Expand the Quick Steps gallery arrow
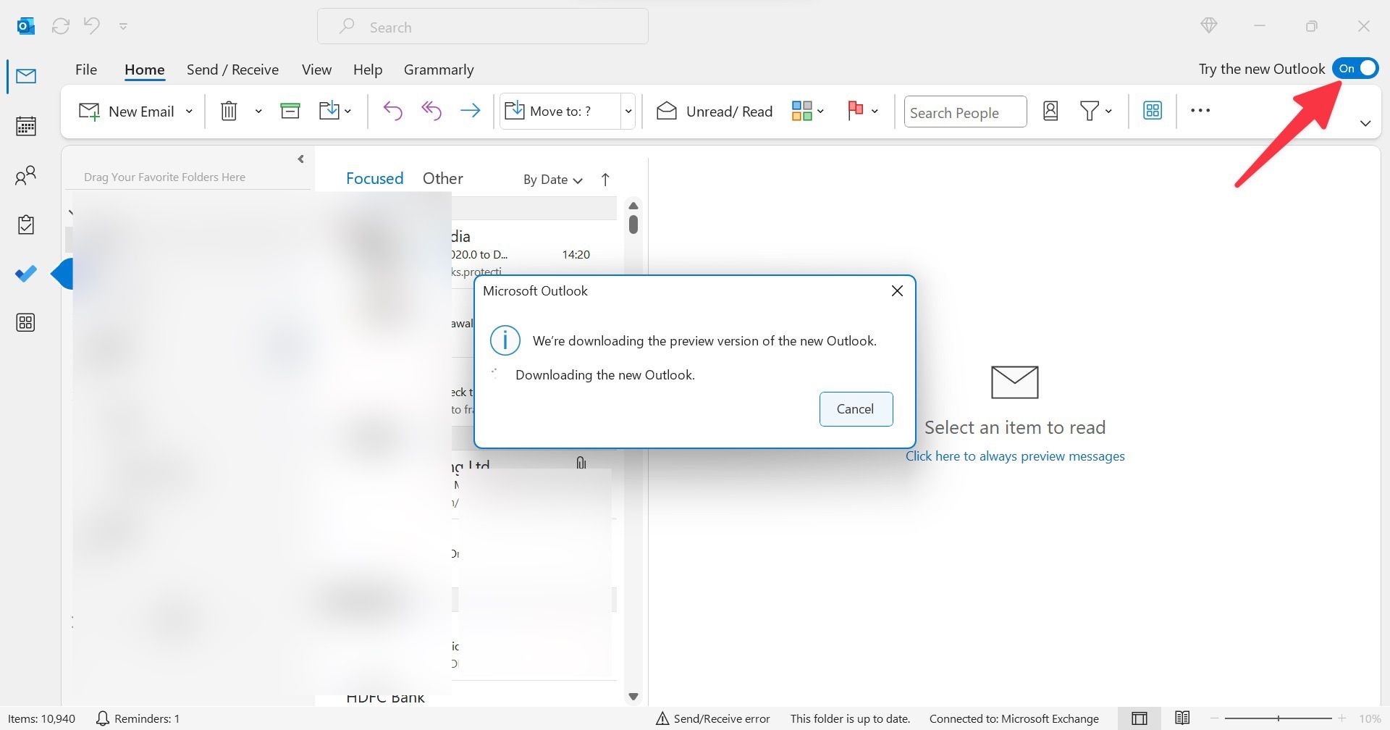 628,112
